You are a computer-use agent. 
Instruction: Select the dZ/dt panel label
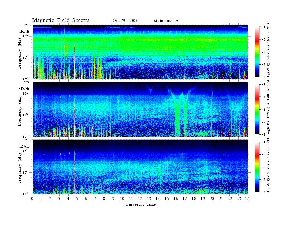click(24, 146)
